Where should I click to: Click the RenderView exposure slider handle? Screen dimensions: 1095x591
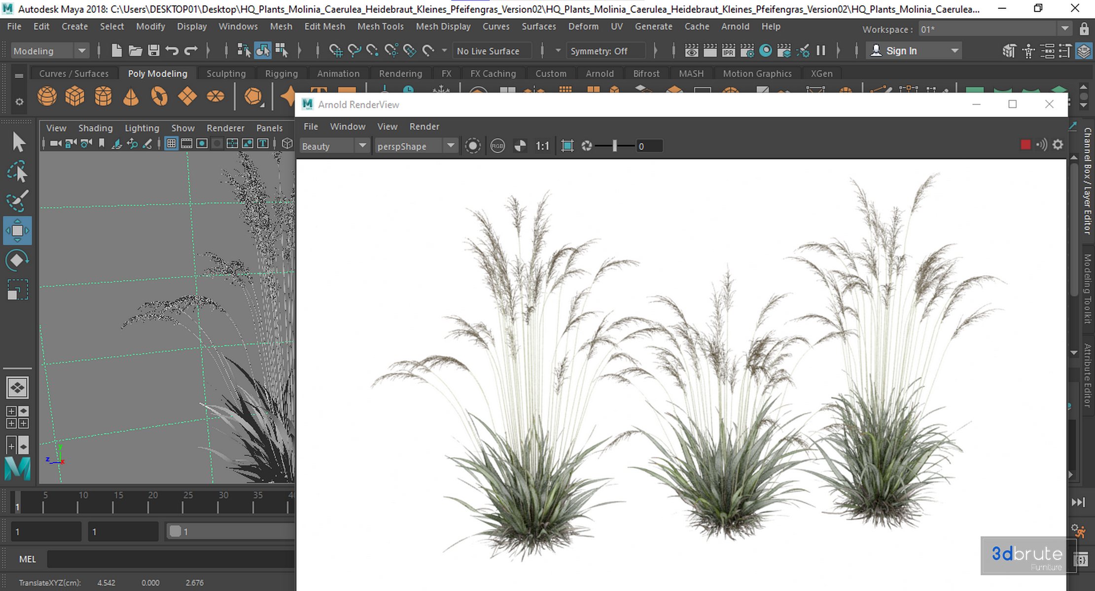tap(614, 146)
